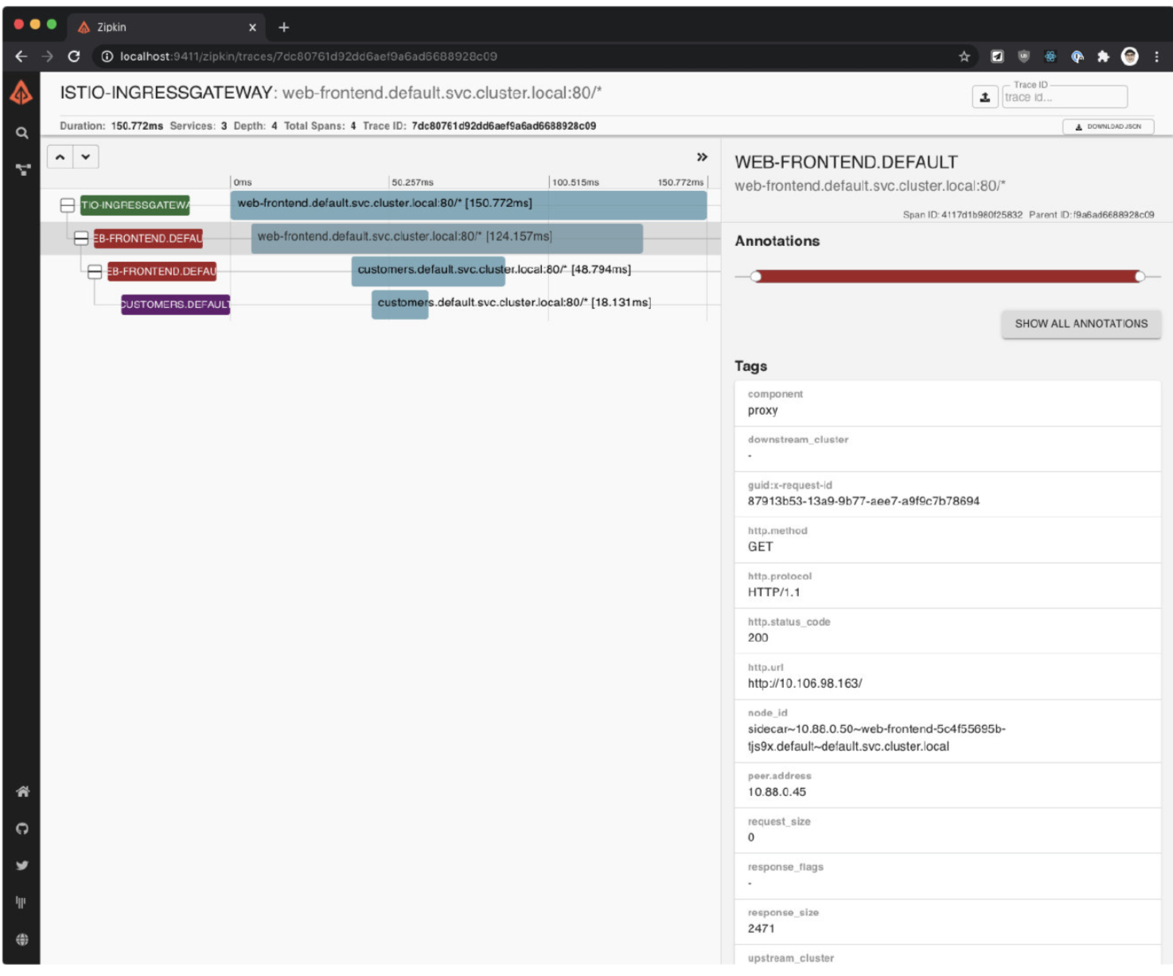Click the http.url value http://10.106.98.163/
1173x976 pixels.
click(805, 683)
